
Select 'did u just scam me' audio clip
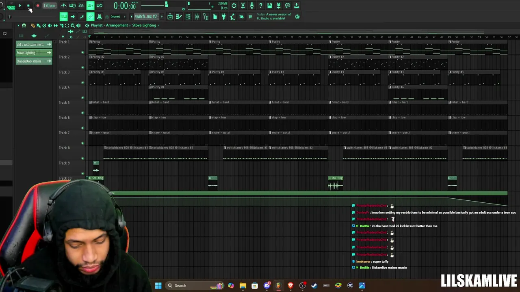pos(34,44)
